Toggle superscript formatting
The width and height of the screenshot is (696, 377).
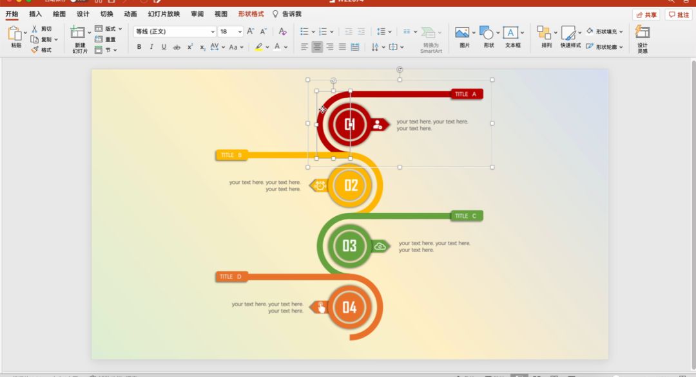189,46
